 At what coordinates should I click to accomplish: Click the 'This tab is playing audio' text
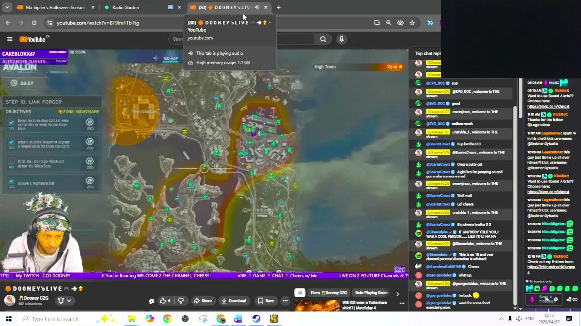[219, 53]
